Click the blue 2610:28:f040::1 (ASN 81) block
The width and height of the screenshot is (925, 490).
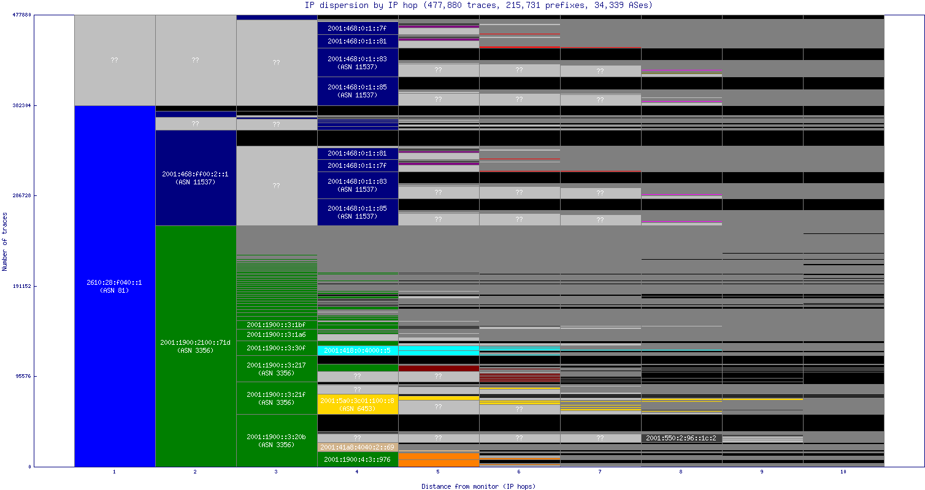[x=115, y=286]
